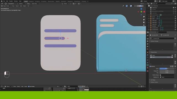177x99 pixels.
Task: Expand the UV Maps panel
Action: 153,80
